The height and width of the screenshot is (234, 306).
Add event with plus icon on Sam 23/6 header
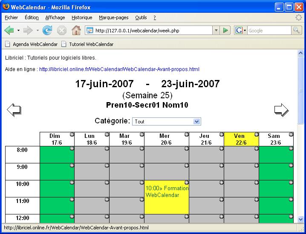pyautogui.click(x=291, y=134)
